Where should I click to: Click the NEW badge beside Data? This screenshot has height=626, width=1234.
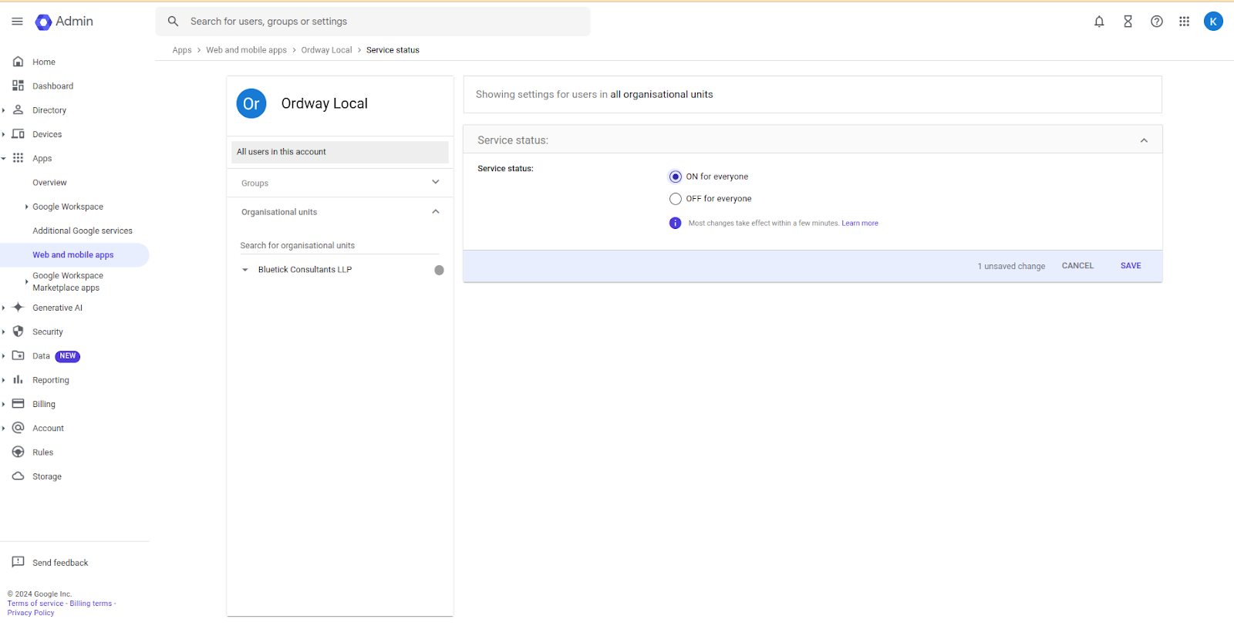(x=68, y=356)
